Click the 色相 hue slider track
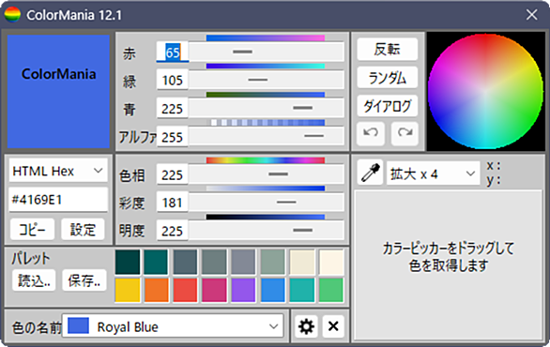This screenshot has width=550, height=347. point(267,174)
